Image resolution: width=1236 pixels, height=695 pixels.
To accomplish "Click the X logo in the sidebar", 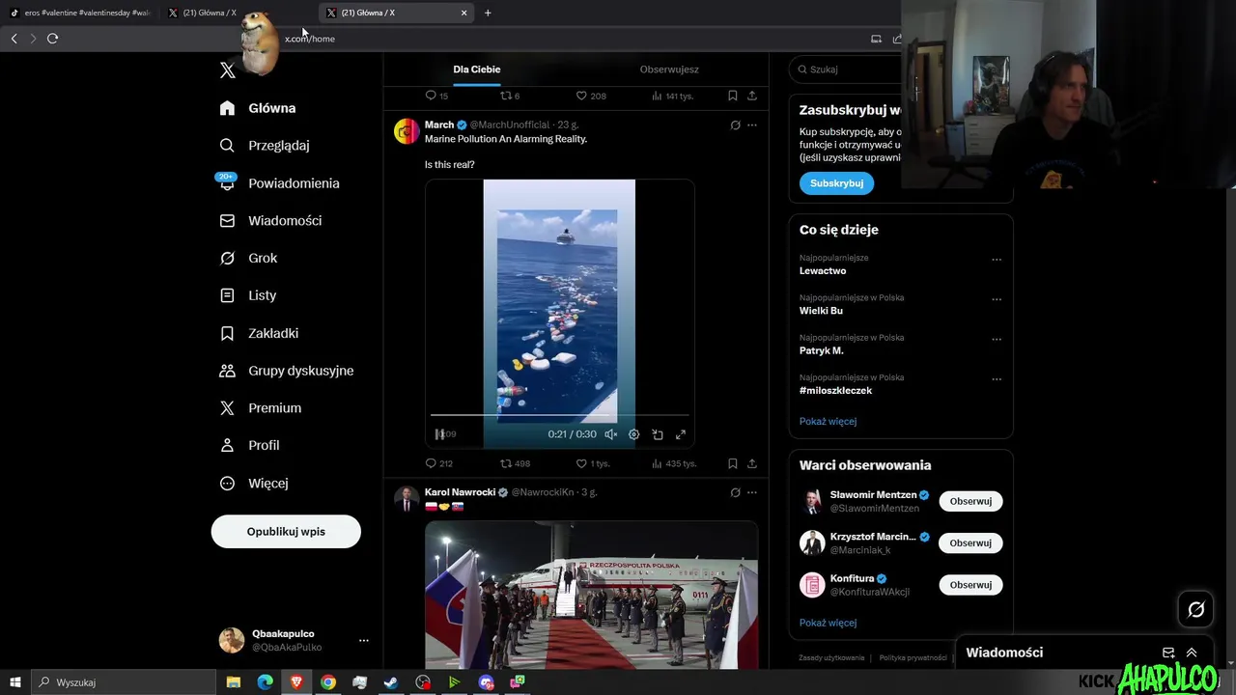I will point(227,70).
